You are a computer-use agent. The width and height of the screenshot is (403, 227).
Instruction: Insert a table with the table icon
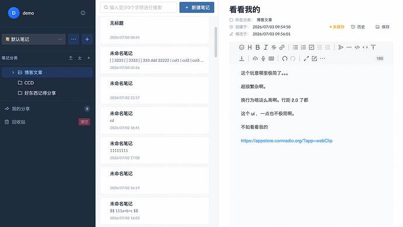[271, 58]
